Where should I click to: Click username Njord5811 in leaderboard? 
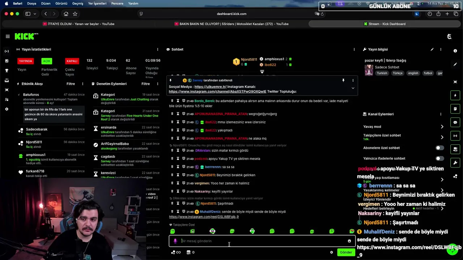pos(249,60)
